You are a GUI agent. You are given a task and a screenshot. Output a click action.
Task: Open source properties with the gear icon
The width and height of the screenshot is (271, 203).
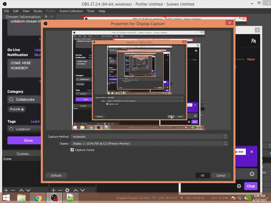[x=67, y=190]
